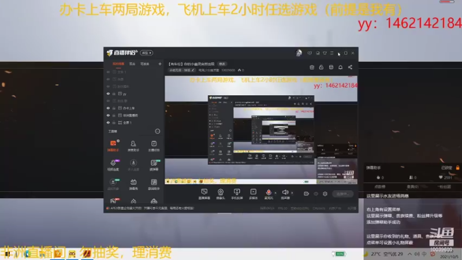Select the second scene tab

[132, 64]
